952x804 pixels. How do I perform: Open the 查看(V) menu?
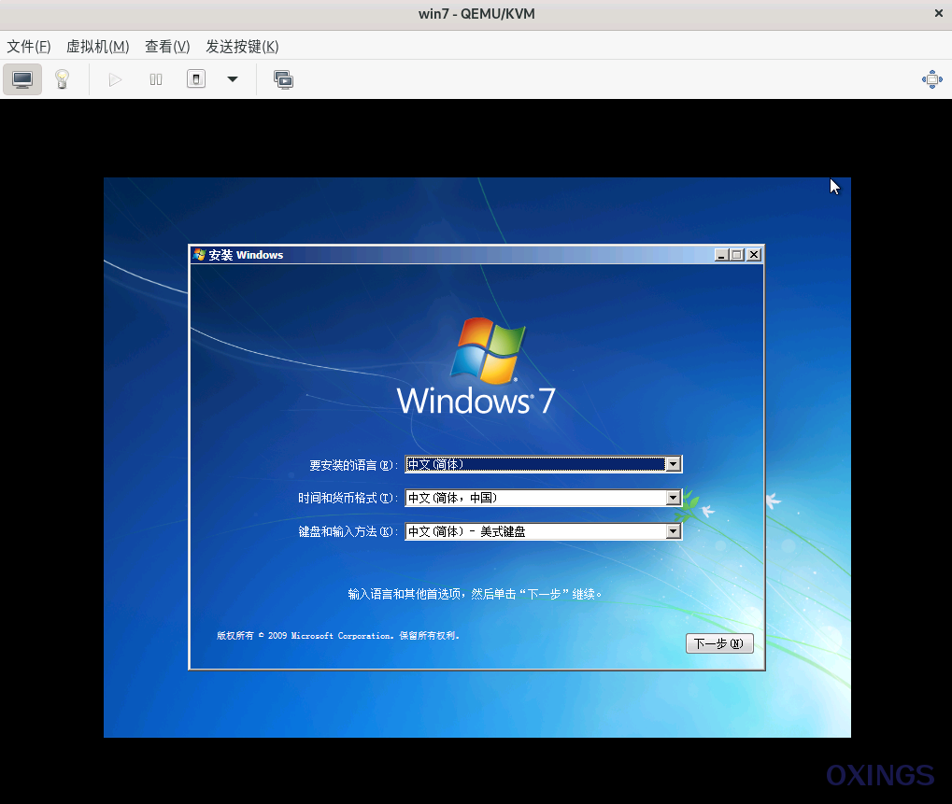167,47
